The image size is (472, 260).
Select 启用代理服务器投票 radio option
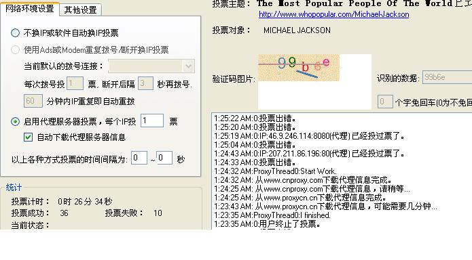(16, 122)
